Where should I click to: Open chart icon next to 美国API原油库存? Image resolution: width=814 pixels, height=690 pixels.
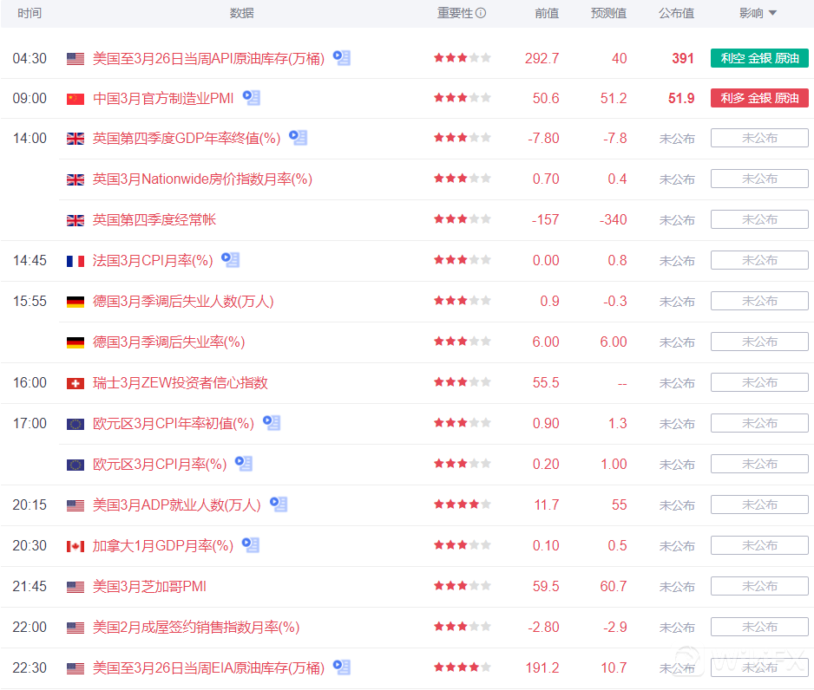tap(342, 58)
